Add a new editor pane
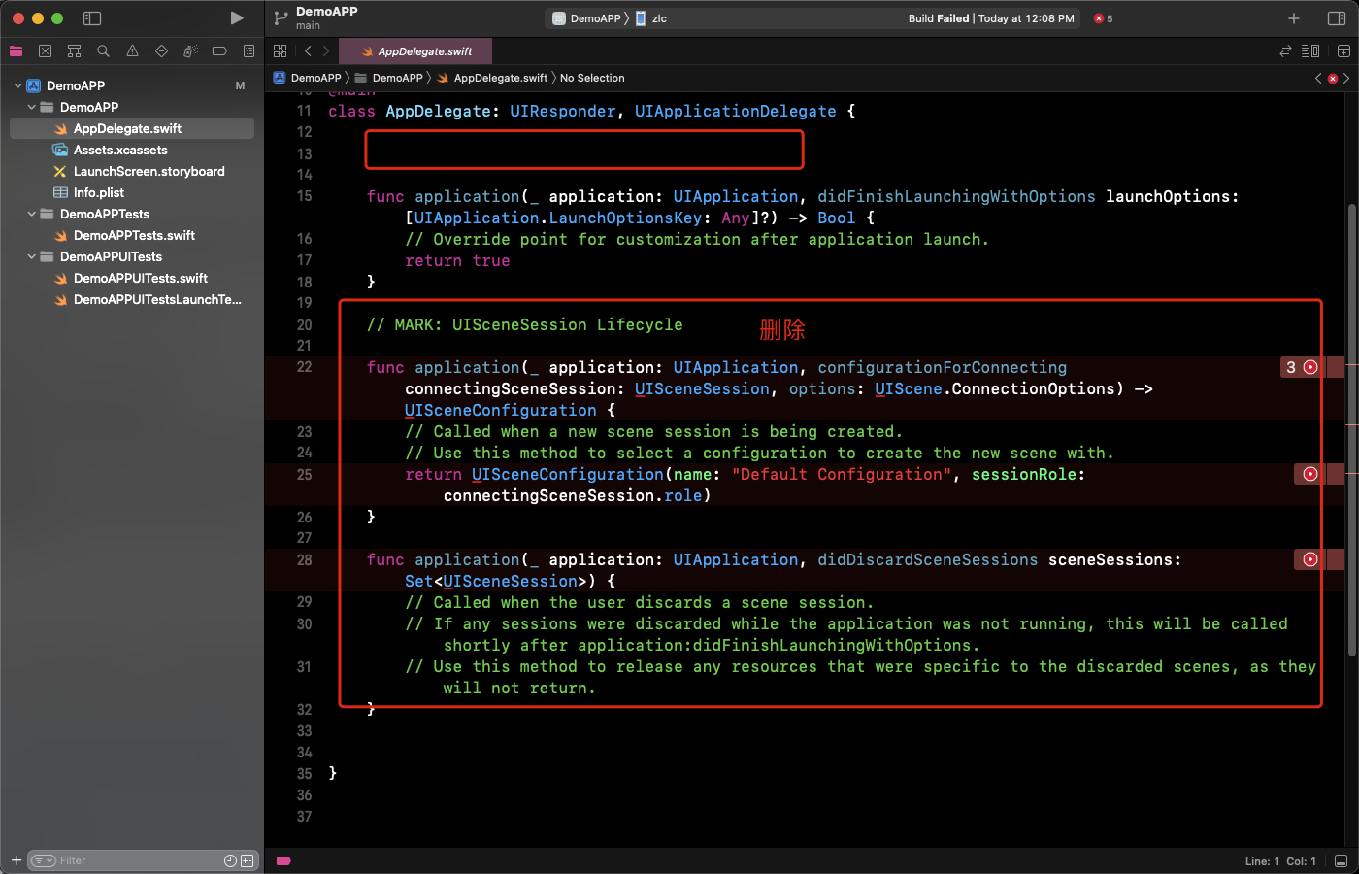The width and height of the screenshot is (1359, 874). tap(1343, 51)
